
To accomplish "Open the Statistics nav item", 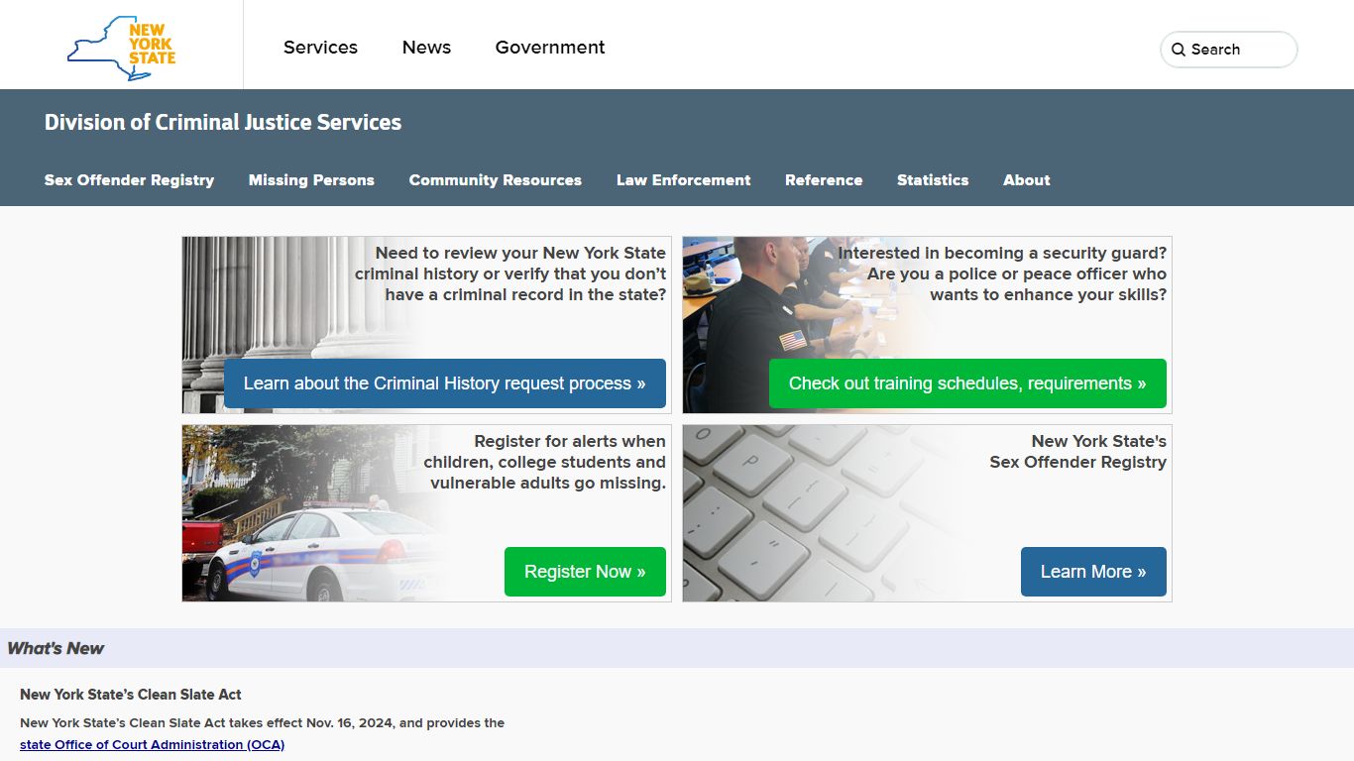I will click(933, 180).
